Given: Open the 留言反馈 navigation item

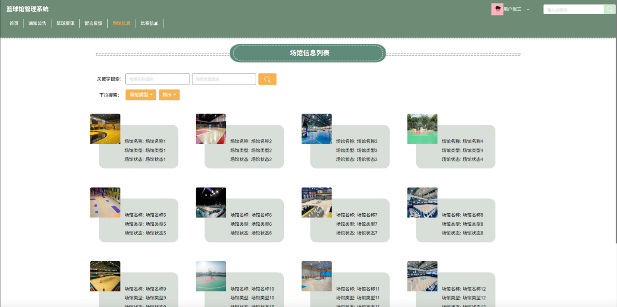Looking at the screenshot, I should [x=93, y=23].
